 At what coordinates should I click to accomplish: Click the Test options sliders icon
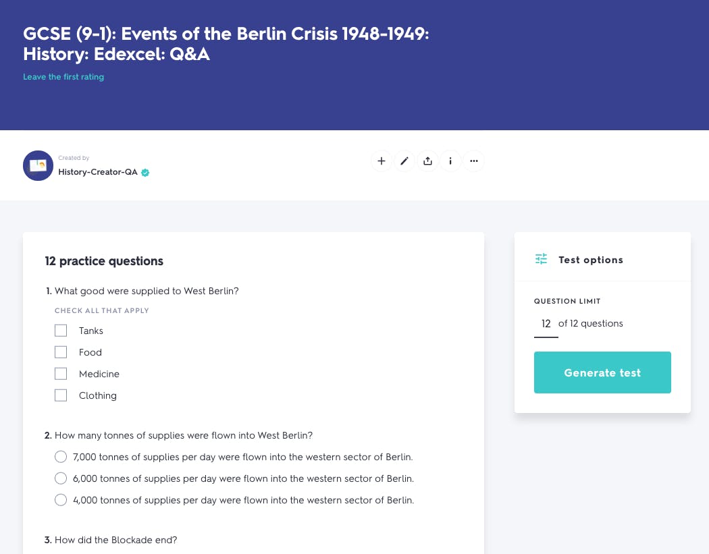tap(541, 258)
